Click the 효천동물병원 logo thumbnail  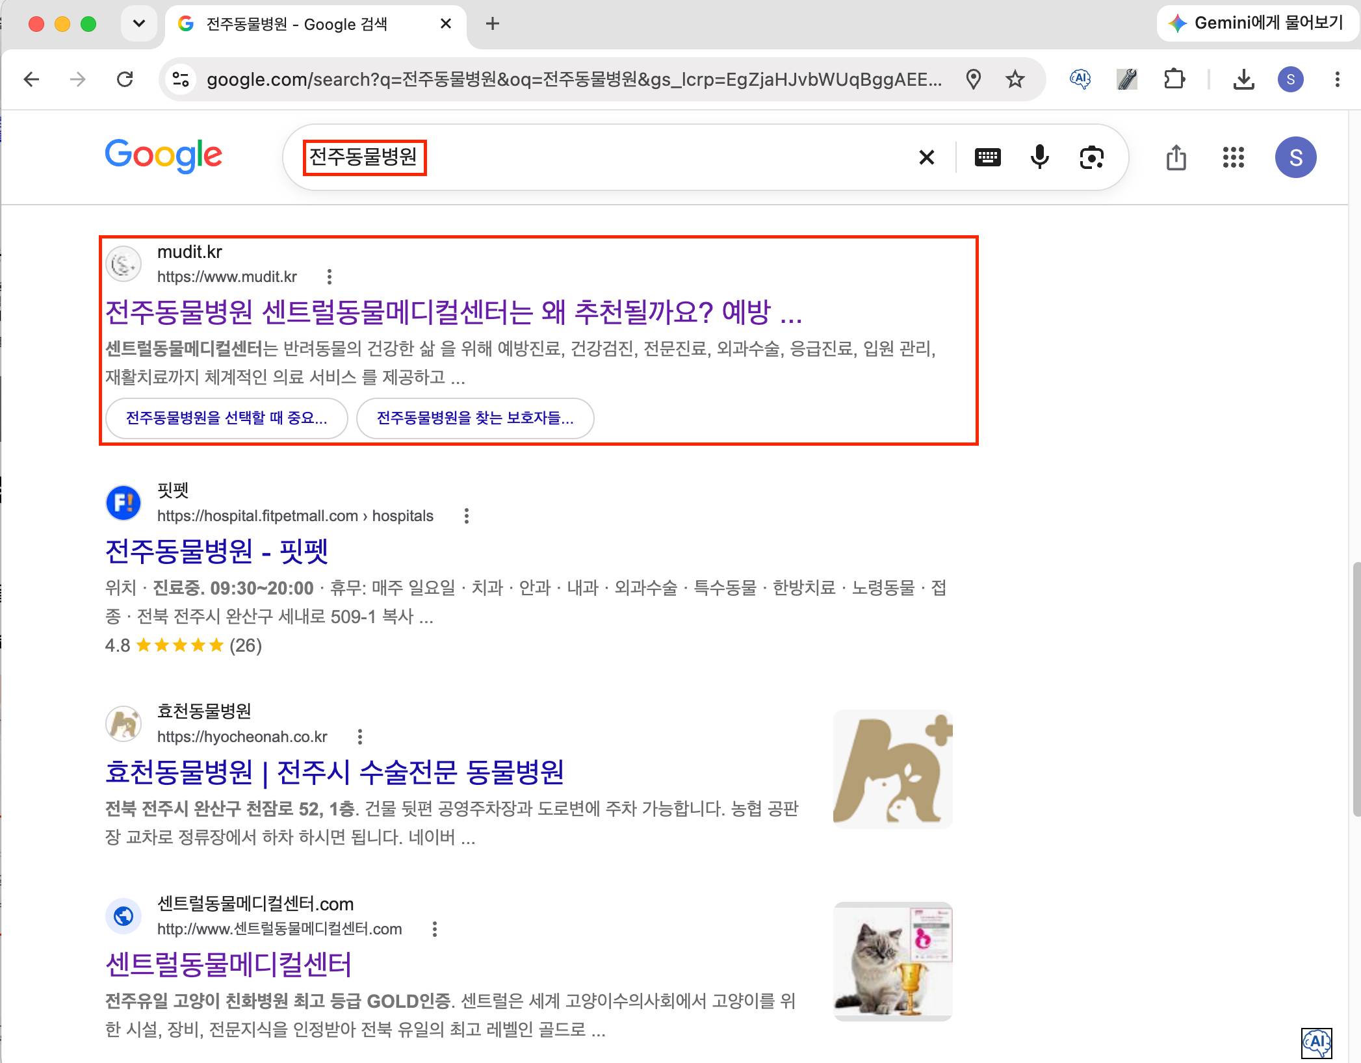(892, 769)
